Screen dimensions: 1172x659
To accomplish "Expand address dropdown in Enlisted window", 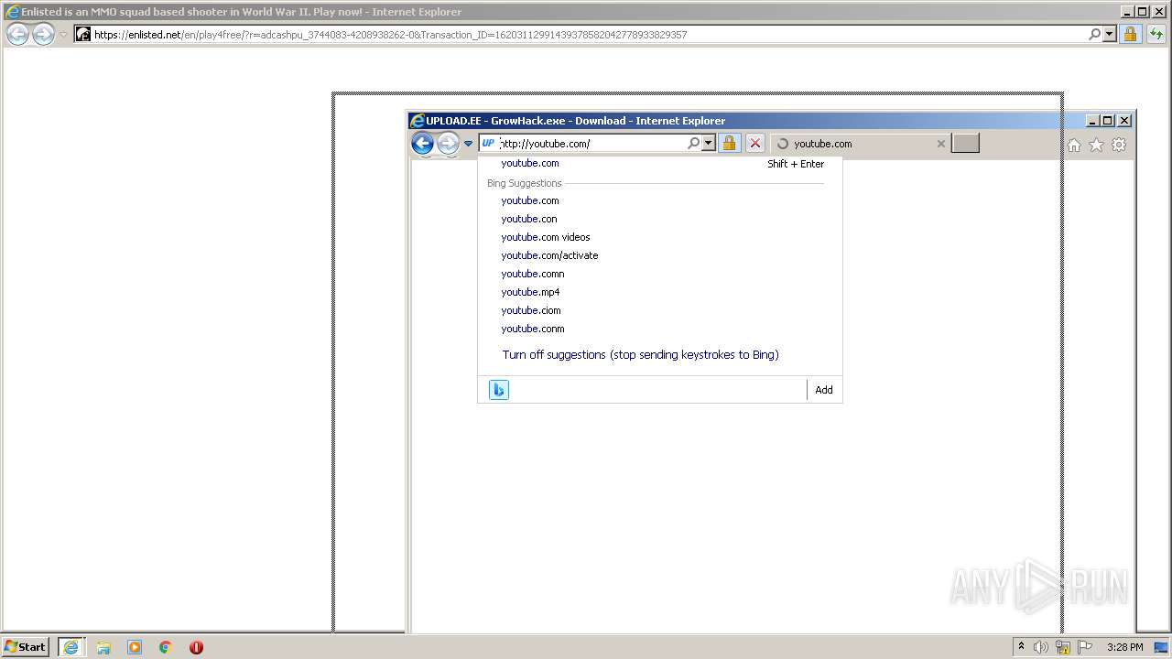I will [1110, 34].
